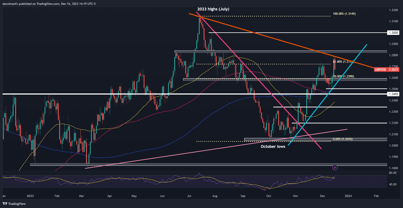
Task: Click the Jun label on the time axis
Action: [162, 196]
